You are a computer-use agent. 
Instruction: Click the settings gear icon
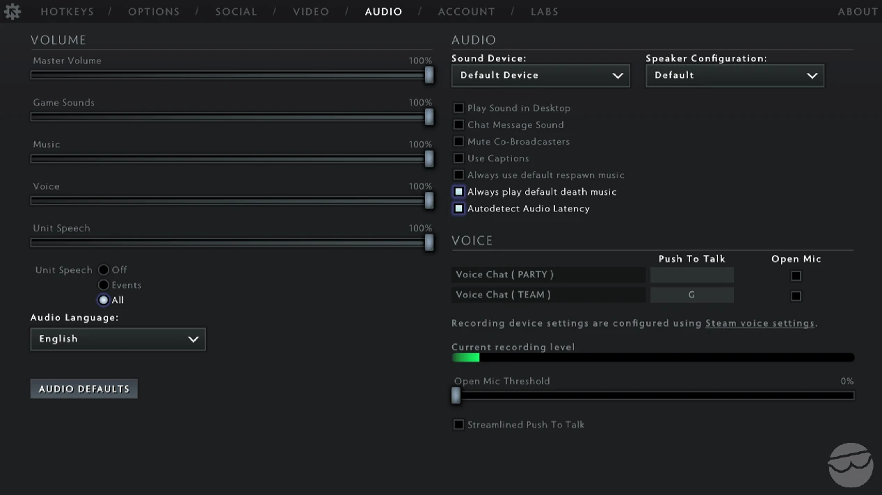(13, 11)
